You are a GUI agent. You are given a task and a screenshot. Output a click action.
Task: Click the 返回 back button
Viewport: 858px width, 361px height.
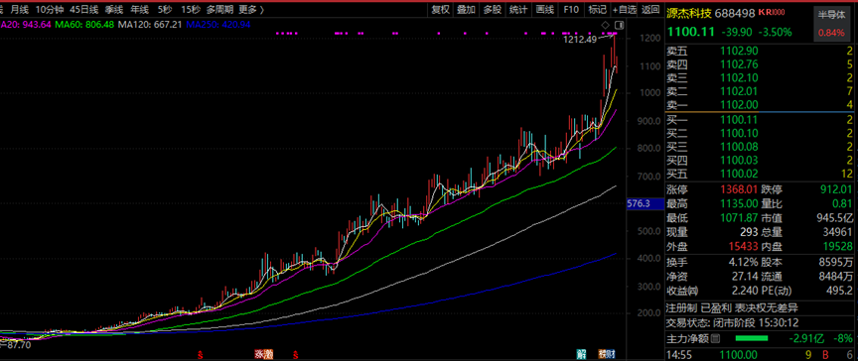pyautogui.click(x=650, y=9)
